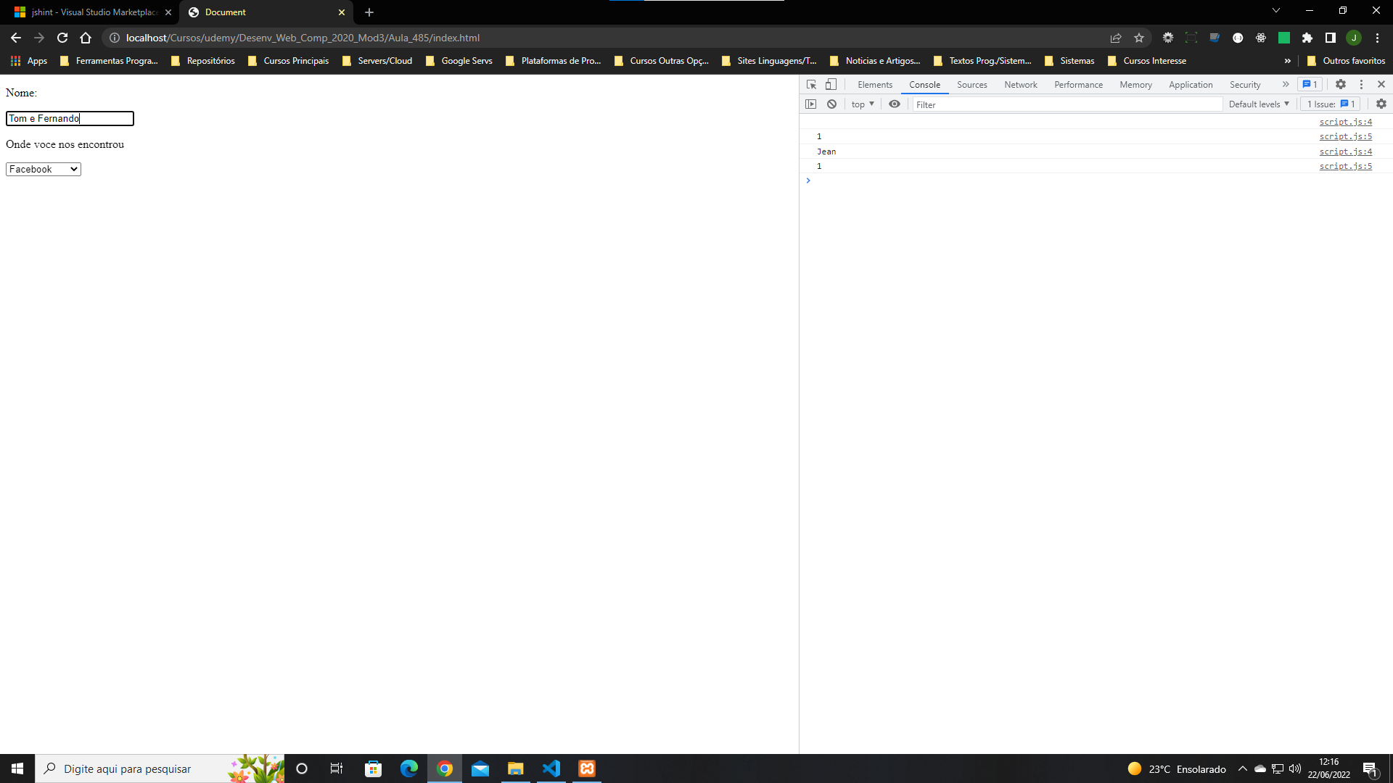Open the topmost script.js:4 link
Image resolution: width=1393 pixels, height=783 pixels.
(1346, 122)
